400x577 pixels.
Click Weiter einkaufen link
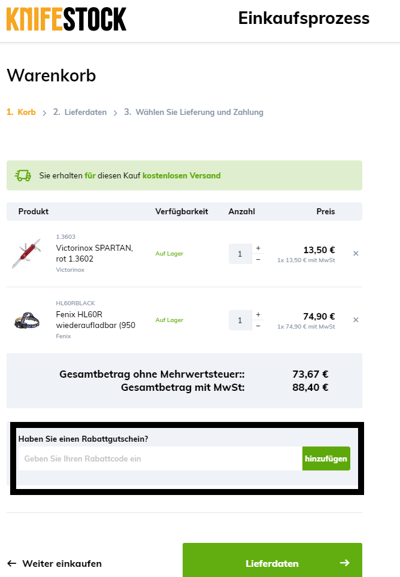[54, 563]
